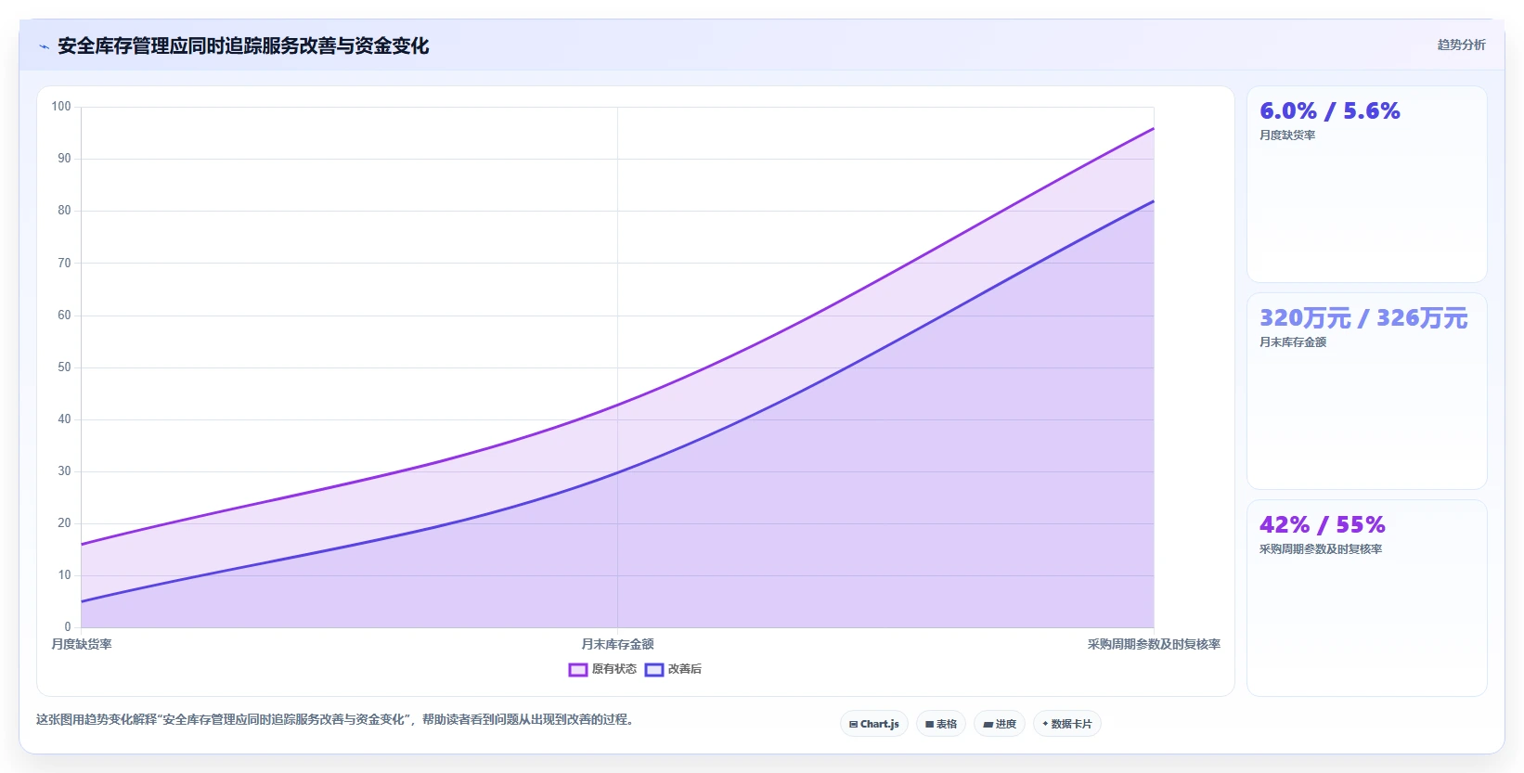Click the chart title 安全库存管理应同时追踪服务改善与资金变化

tap(243, 46)
